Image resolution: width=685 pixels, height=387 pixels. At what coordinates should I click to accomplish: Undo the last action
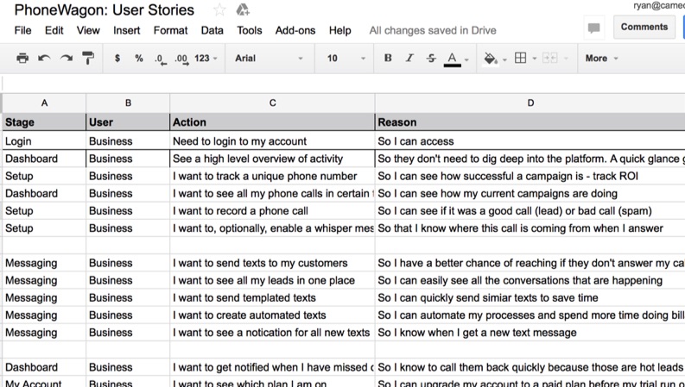(44, 59)
